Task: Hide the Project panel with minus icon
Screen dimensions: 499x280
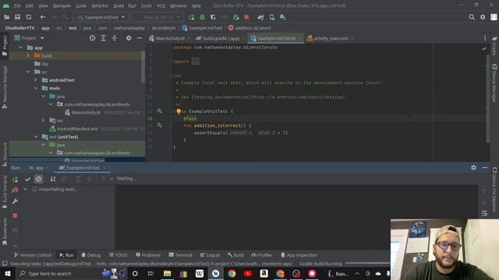Action: click(x=140, y=38)
